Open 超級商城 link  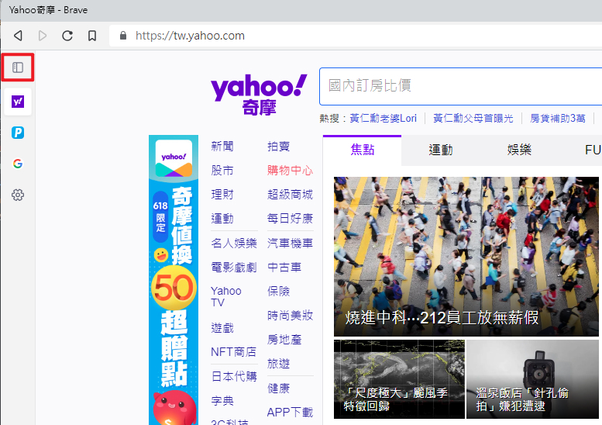coord(290,195)
